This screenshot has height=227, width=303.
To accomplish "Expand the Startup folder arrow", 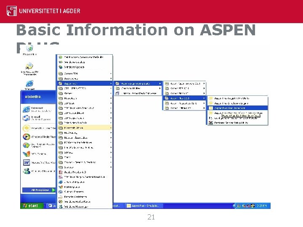I will pyautogui.click(x=111, y=167).
